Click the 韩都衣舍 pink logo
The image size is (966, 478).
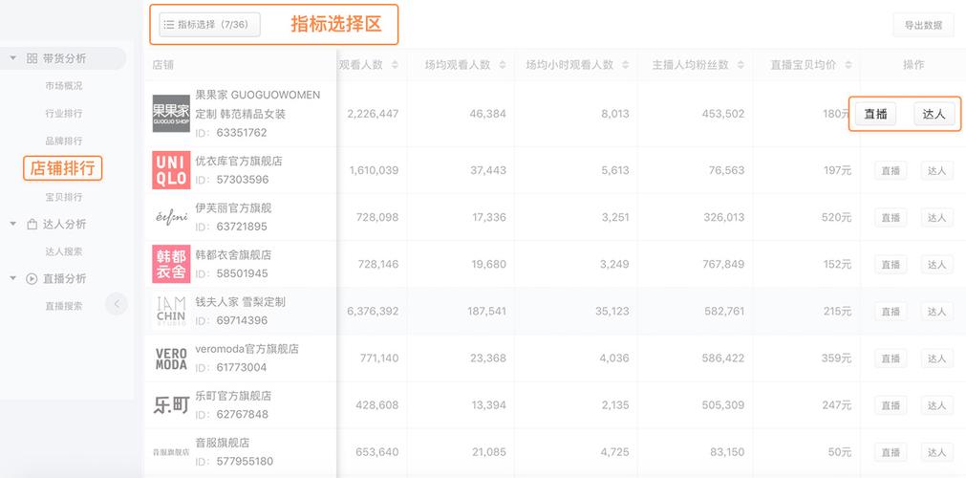tap(171, 264)
